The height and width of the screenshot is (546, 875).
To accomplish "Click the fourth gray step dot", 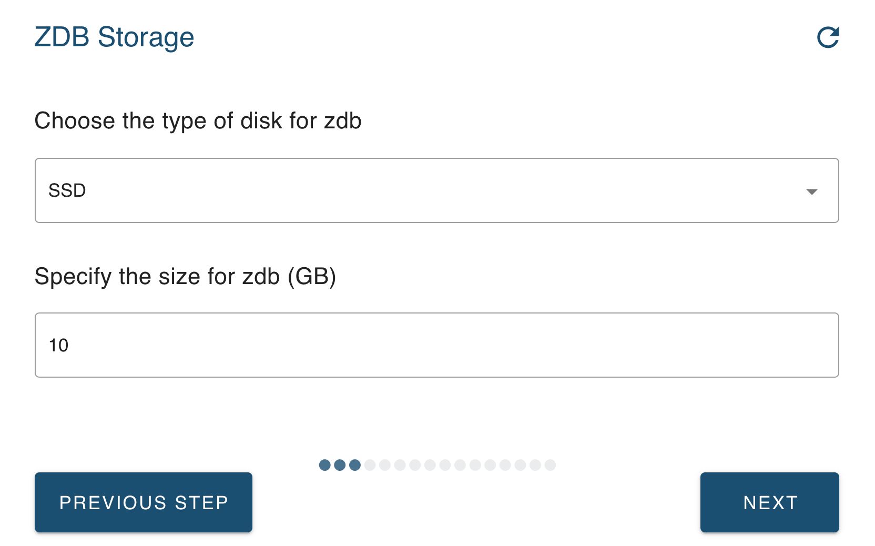I will pos(370,465).
